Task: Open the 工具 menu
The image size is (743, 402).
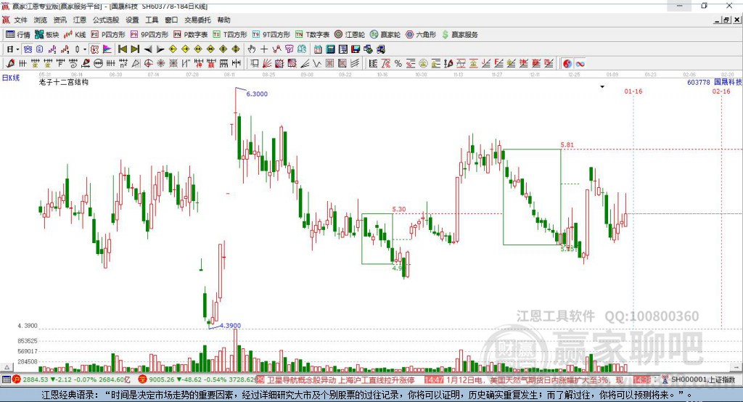Action: [152, 20]
